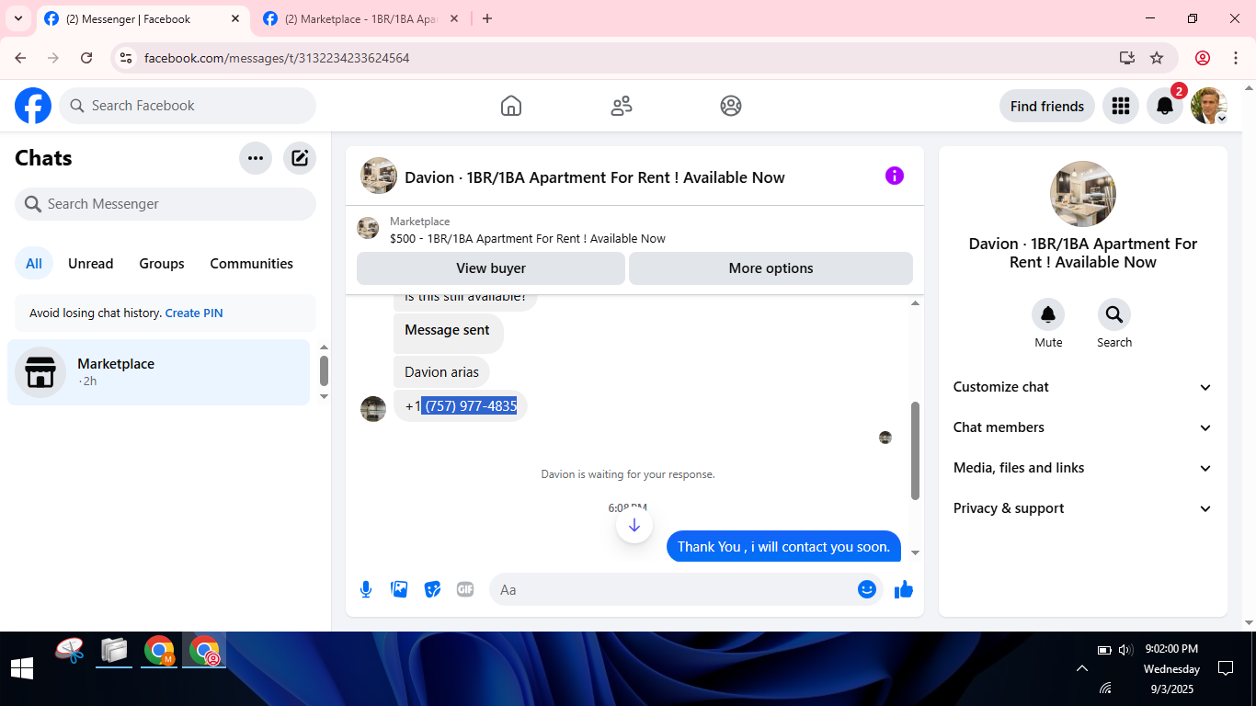Select the Communities chats filter
Screen dimensions: 1256x706
(252, 264)
